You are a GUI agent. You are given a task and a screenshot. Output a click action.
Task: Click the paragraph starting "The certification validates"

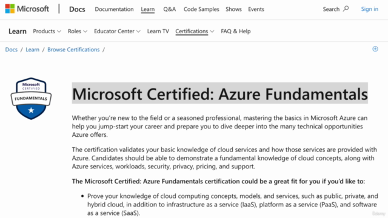pyautogui.click(x=224, y=158)
